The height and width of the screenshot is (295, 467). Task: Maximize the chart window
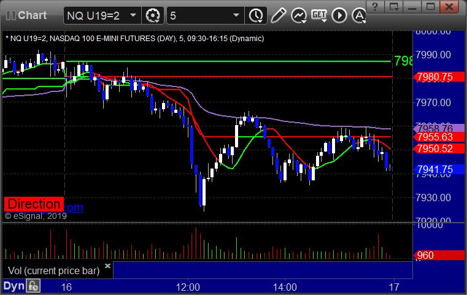click(430, 7)
